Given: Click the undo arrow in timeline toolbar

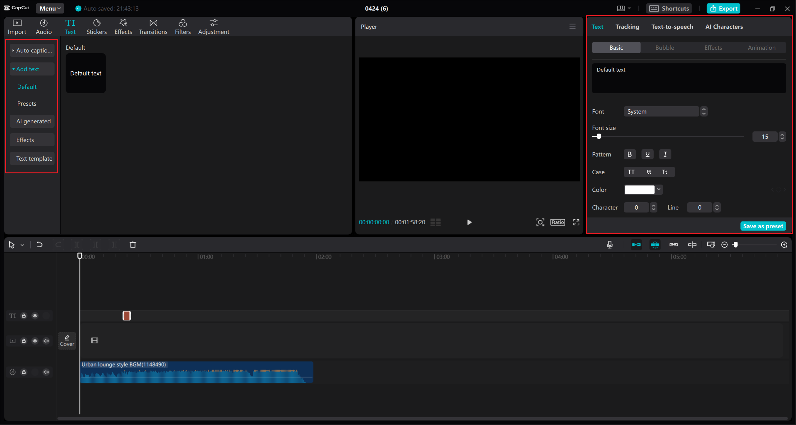Looking at the screenshot, I should (39, 245).
